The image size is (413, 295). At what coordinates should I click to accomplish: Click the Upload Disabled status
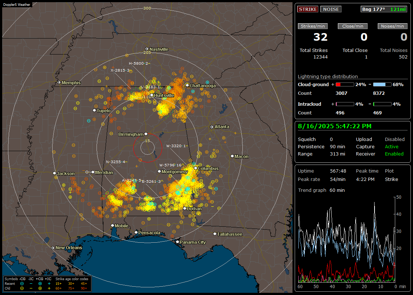coord(394,140)
